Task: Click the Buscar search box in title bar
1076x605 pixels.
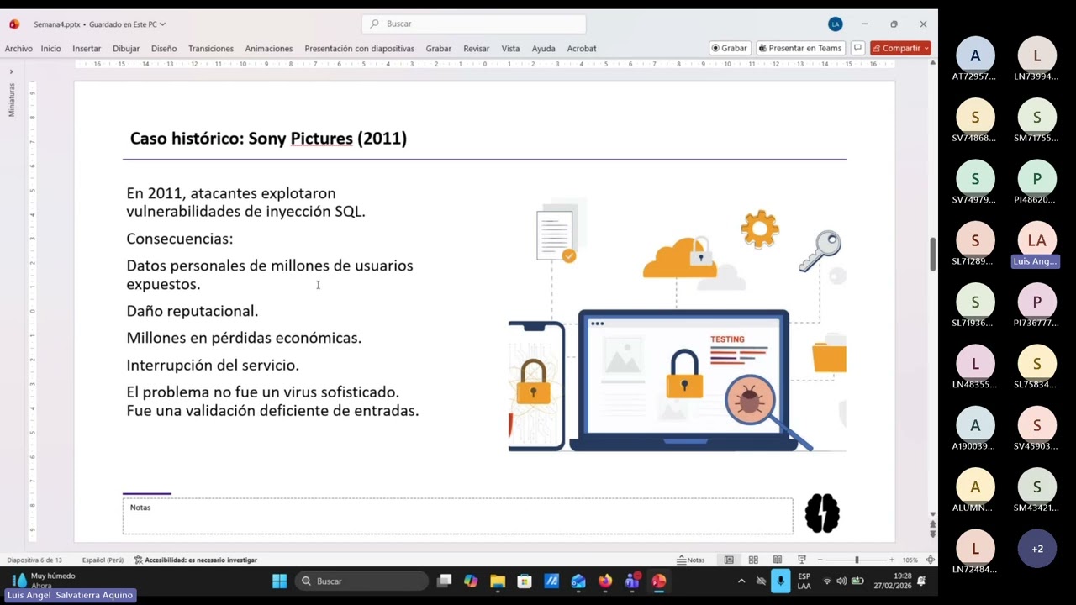Action: click(x=474, y=24)
